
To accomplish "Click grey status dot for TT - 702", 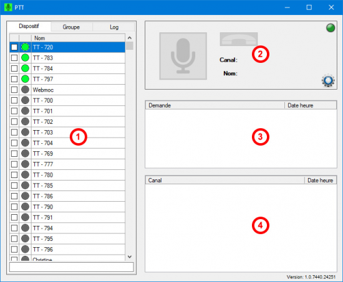I will pos(25,121).
